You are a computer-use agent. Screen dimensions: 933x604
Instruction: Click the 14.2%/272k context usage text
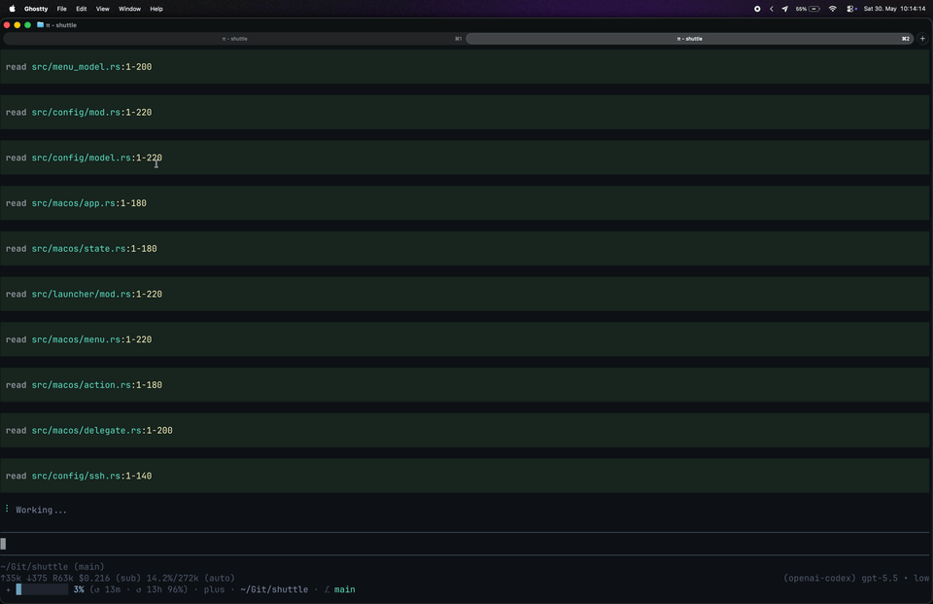click(x=173, y=578)
